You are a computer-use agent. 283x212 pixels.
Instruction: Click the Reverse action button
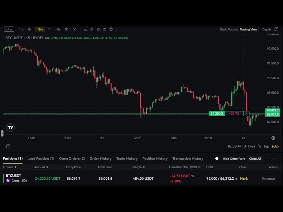pos(268,179)
